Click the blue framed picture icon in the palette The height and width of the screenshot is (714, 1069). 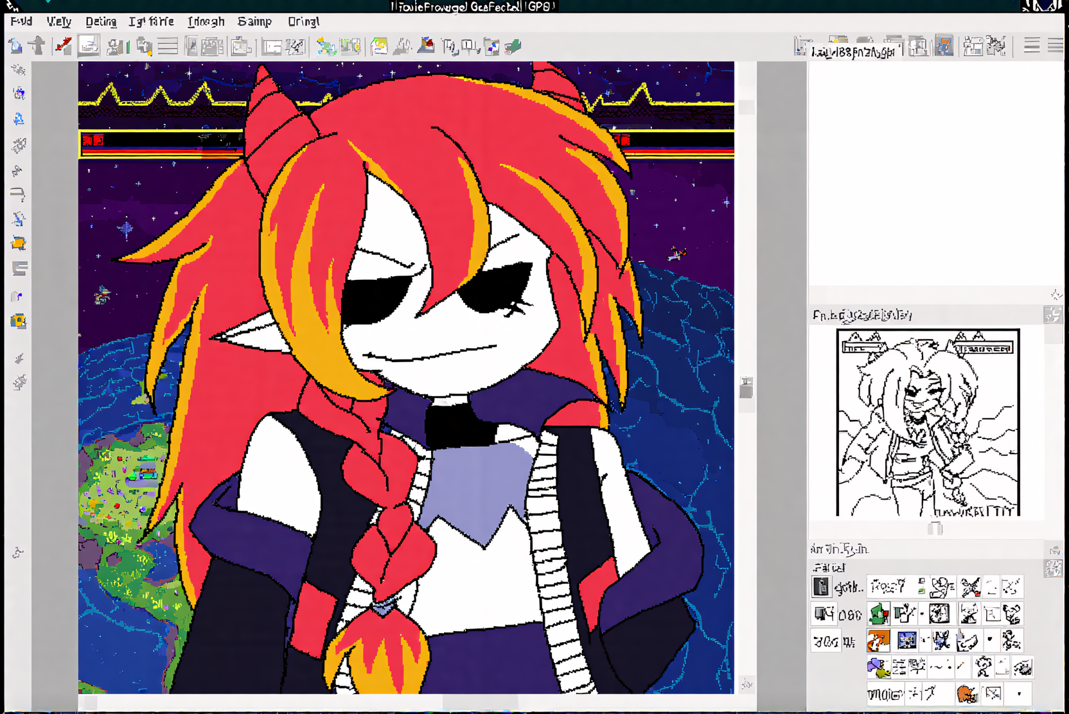(x=906, y=640)
